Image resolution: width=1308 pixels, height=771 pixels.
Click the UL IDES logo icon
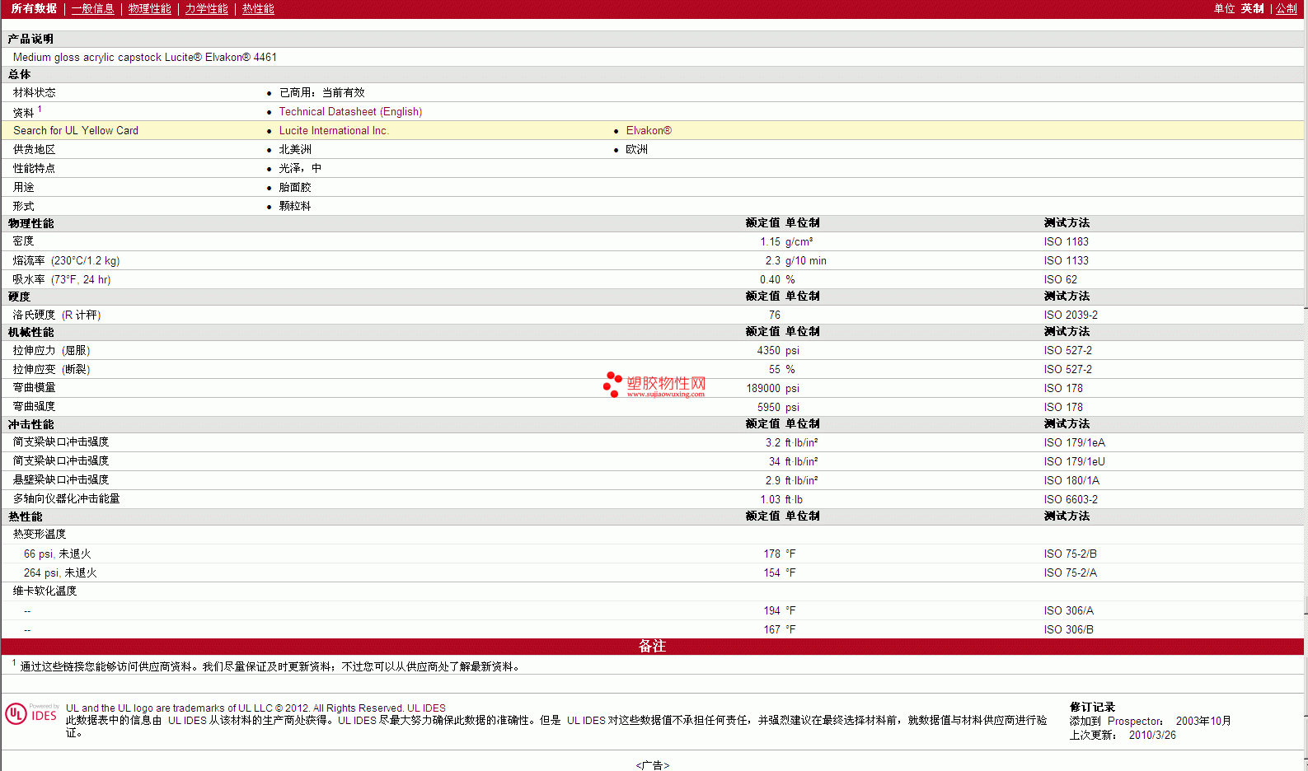pyautogui.click(x=32, y=713)
